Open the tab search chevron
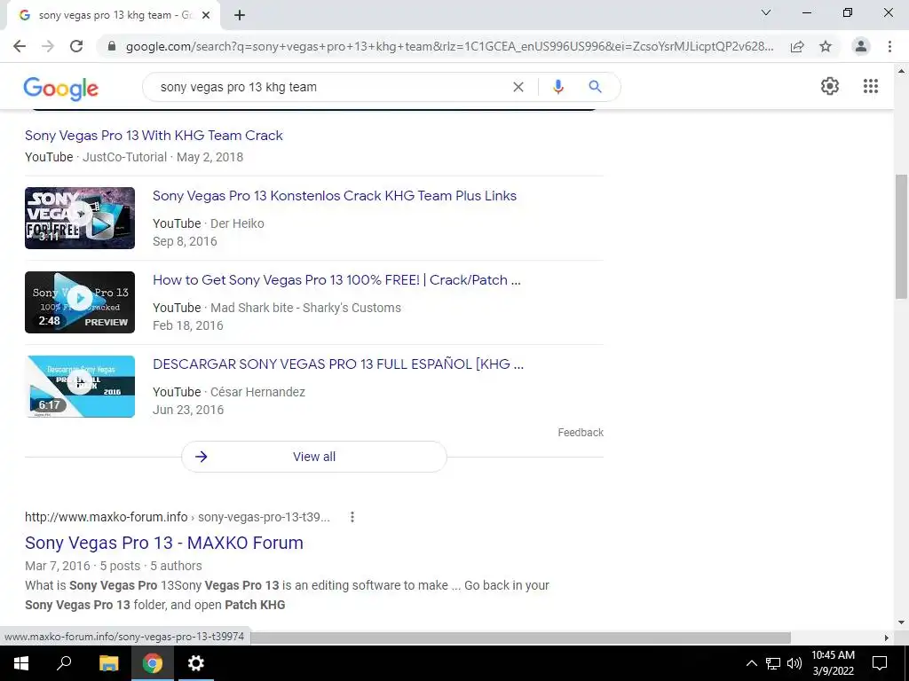 tap(766, 12)
